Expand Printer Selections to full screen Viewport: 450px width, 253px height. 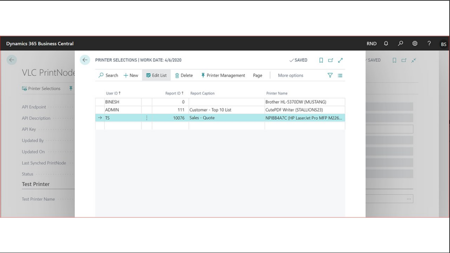tap(340, 60)
